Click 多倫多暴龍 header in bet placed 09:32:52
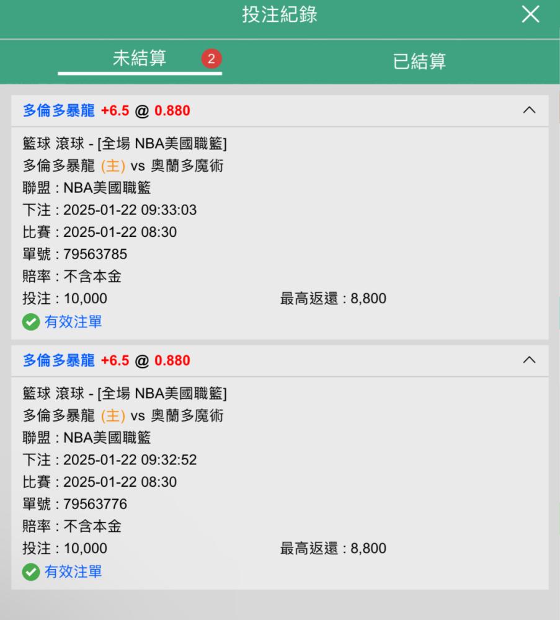The image size is (560, 620). point(58,360)
